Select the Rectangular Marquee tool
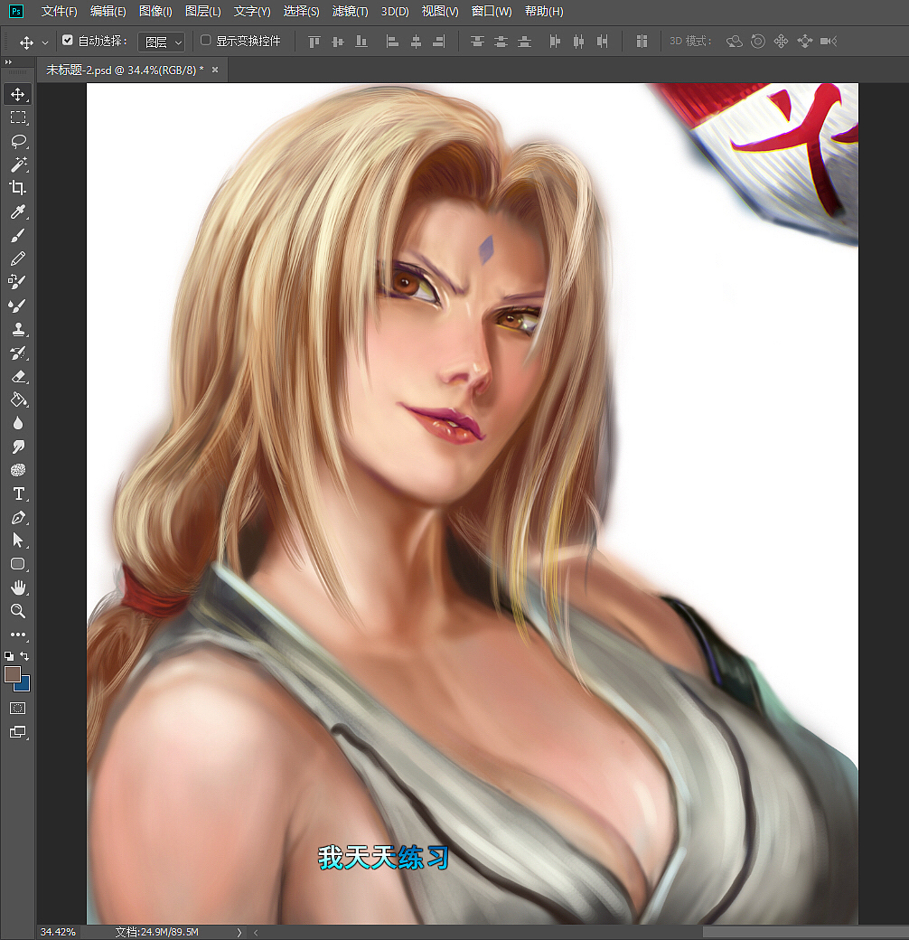909x940 pixels. coord(17,117)
